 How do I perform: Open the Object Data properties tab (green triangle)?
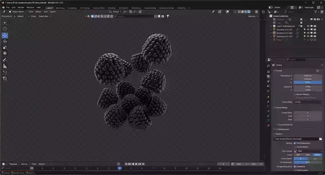pos(268,121)
